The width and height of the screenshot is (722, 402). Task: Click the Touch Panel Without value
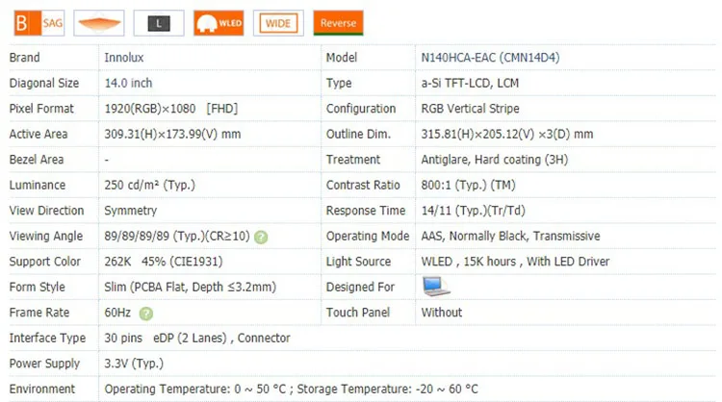[442, 313]
